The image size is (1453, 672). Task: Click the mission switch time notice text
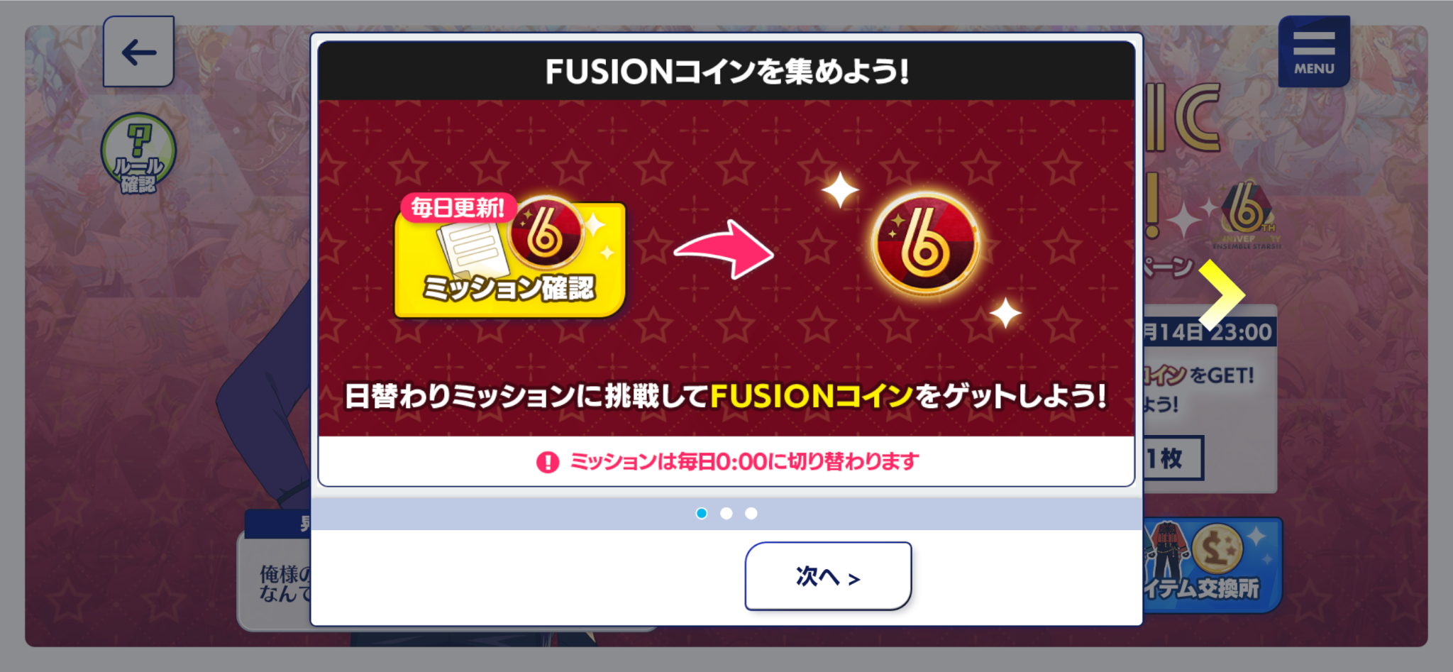(744, 462)
